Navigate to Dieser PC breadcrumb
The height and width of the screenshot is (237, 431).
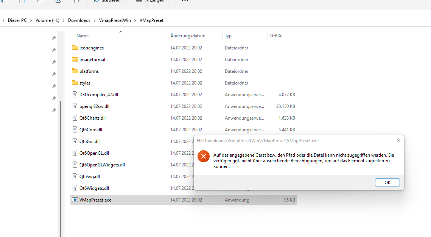pyautogui.click(x=17, y=20)
